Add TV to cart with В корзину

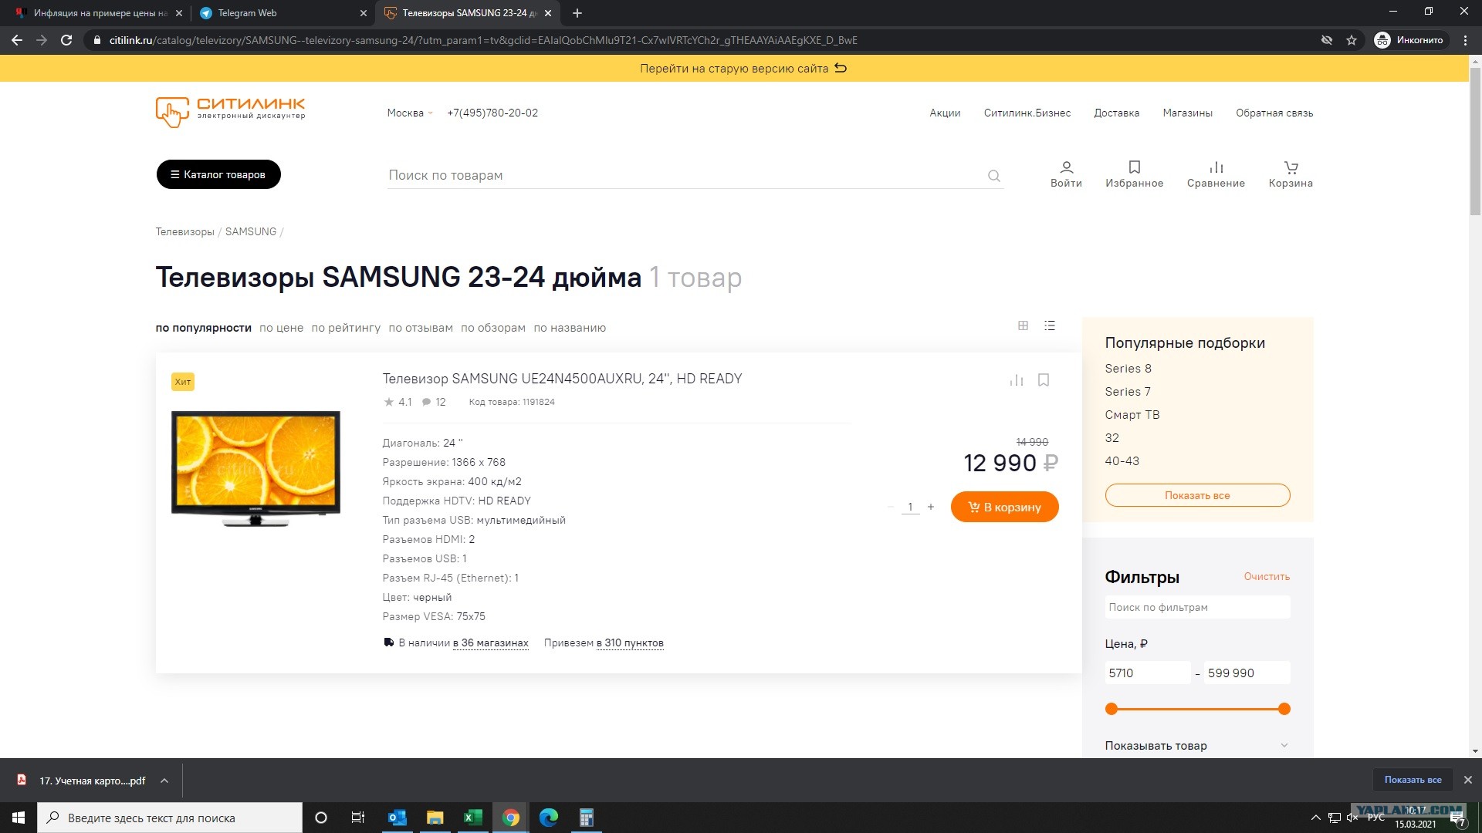[x=1004, y=507]
